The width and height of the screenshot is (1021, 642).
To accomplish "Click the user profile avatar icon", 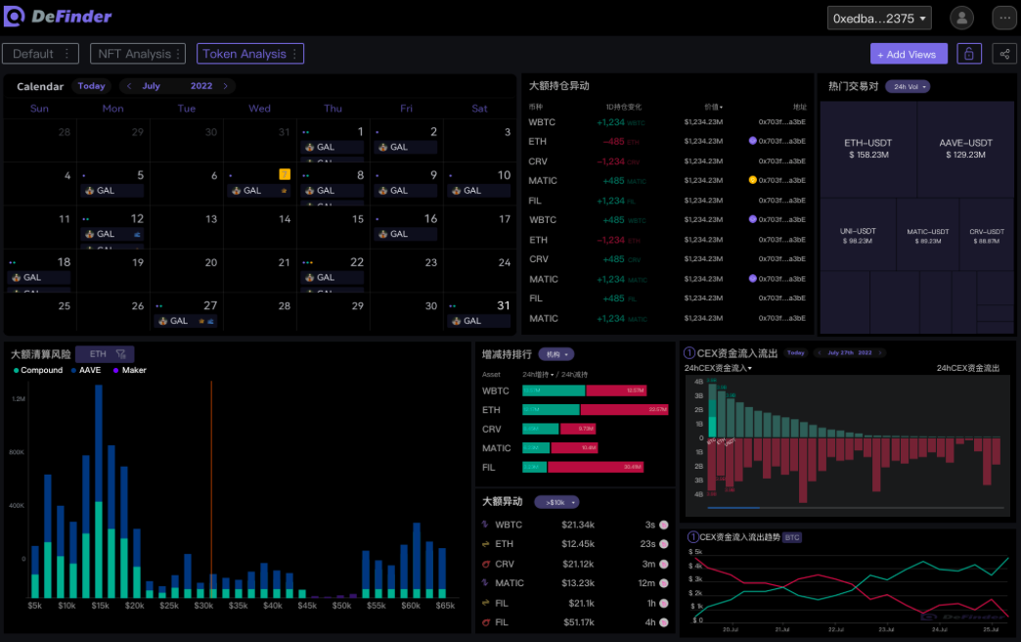I will (962, 18).
